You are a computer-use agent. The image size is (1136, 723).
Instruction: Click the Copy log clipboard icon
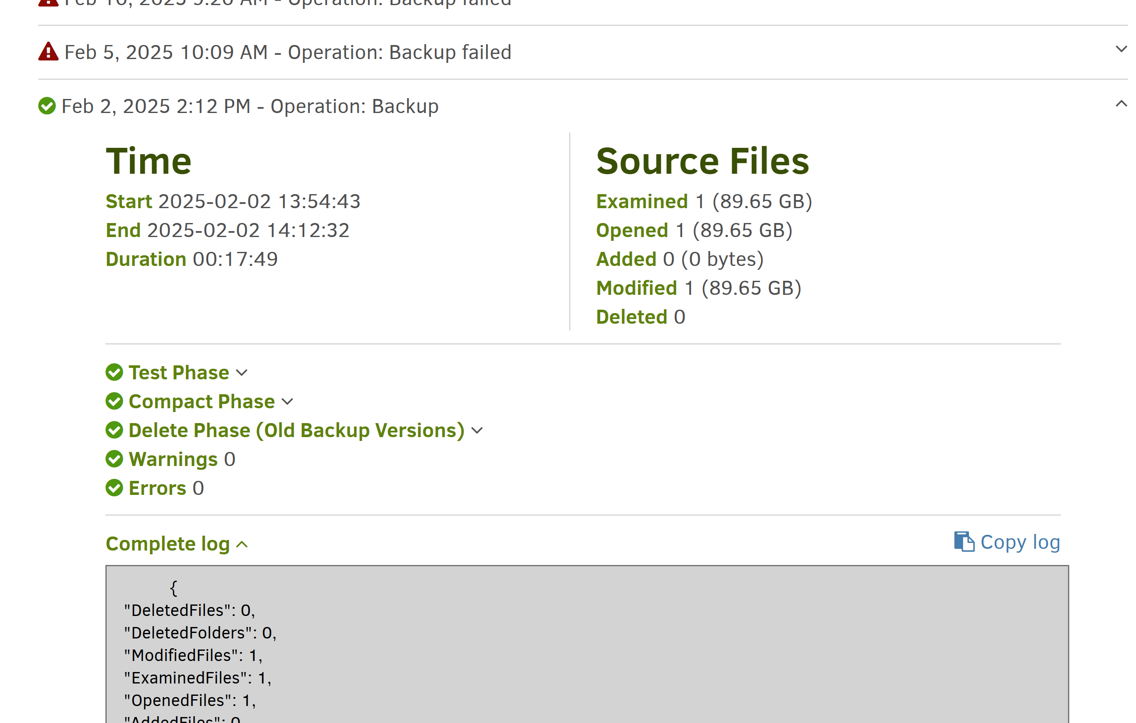[x=964, y=542]
